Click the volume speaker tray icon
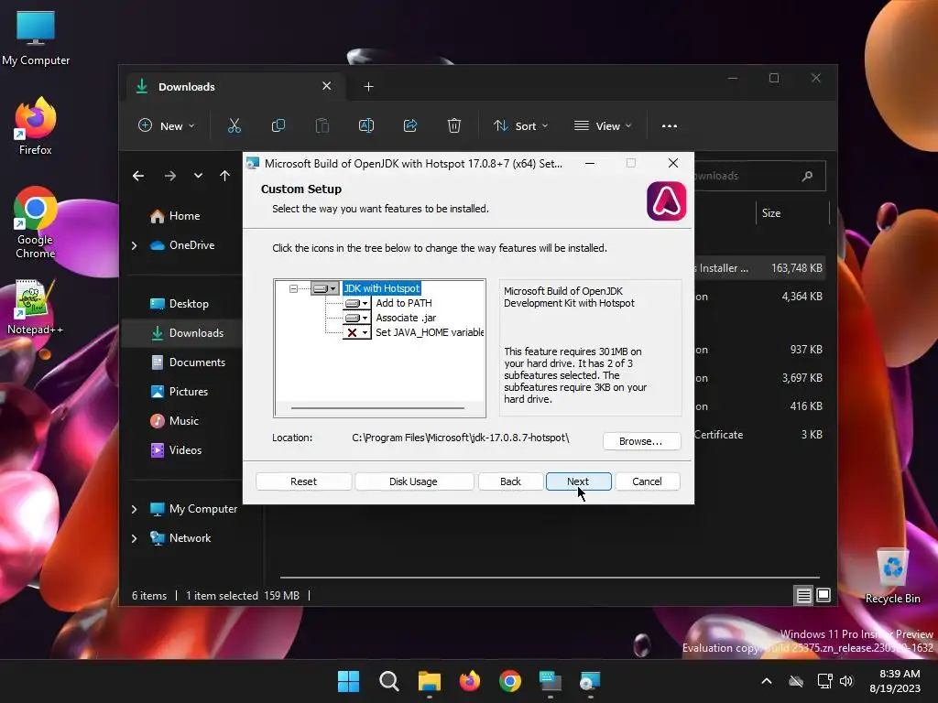938x703 pixels. [x=845, y=681]
